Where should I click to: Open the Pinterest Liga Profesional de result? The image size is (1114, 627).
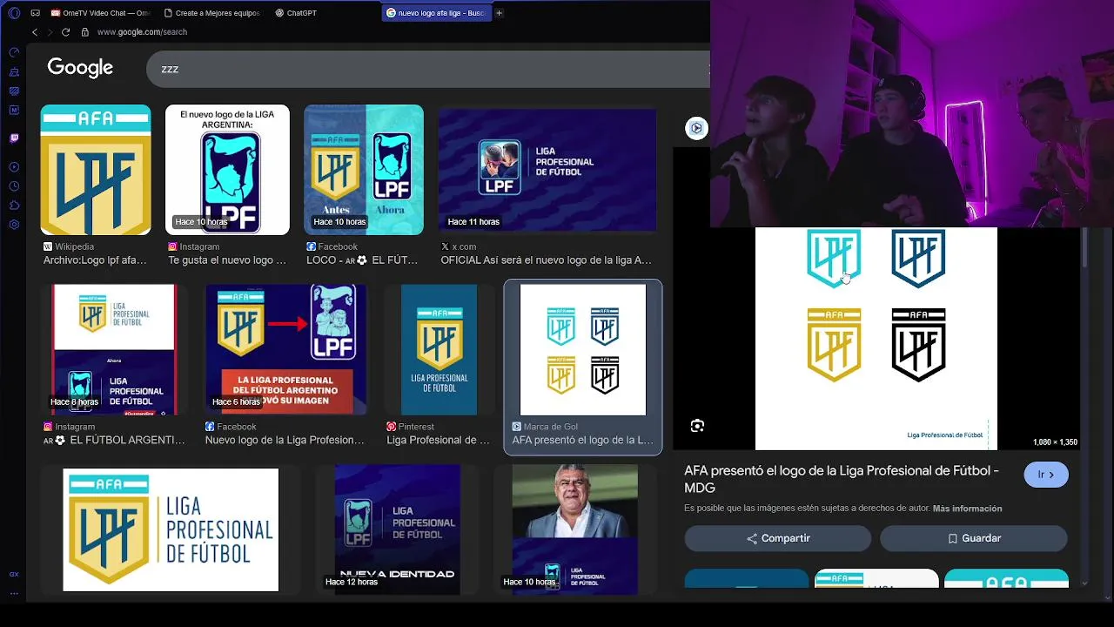439,440
